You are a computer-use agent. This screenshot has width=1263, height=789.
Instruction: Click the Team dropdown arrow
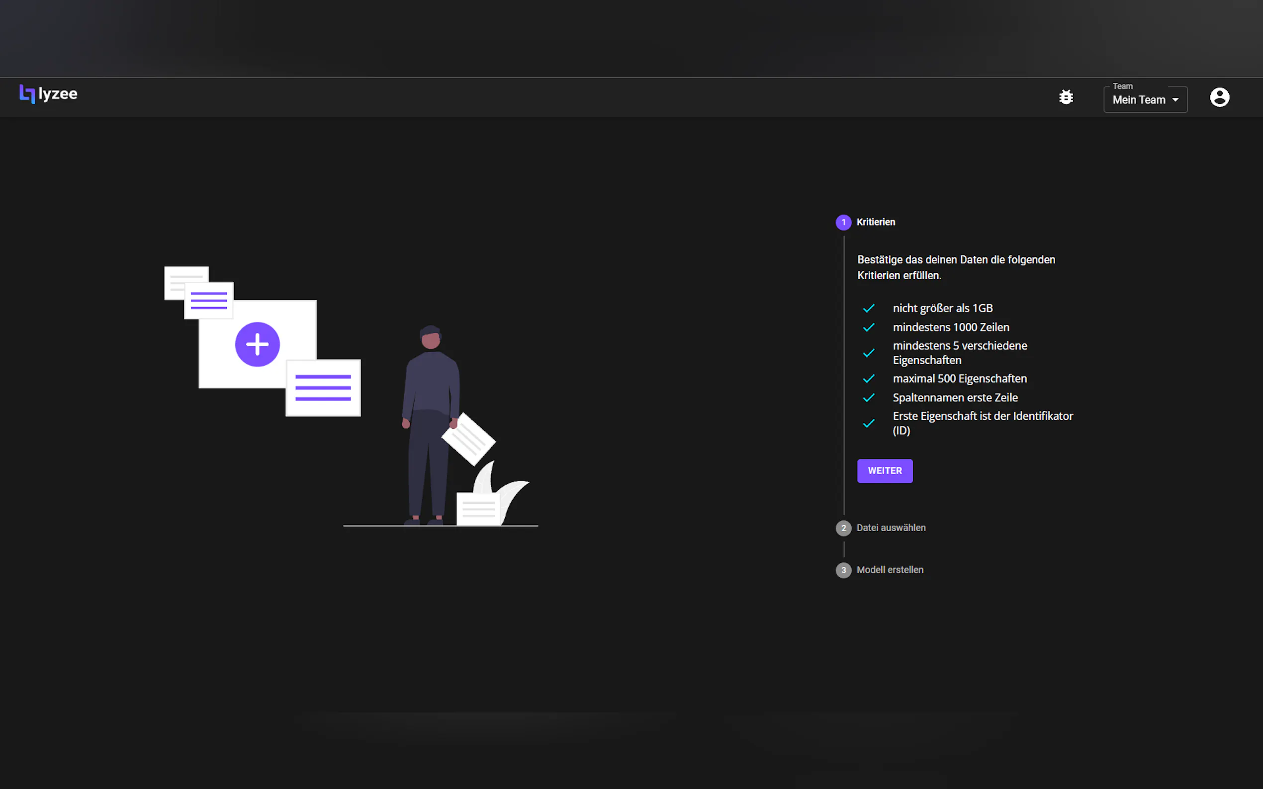point(1175,100)
